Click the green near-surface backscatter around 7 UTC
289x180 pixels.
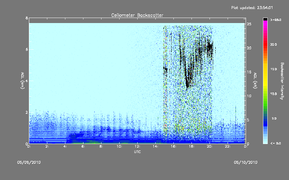click(x=92, y=142)
